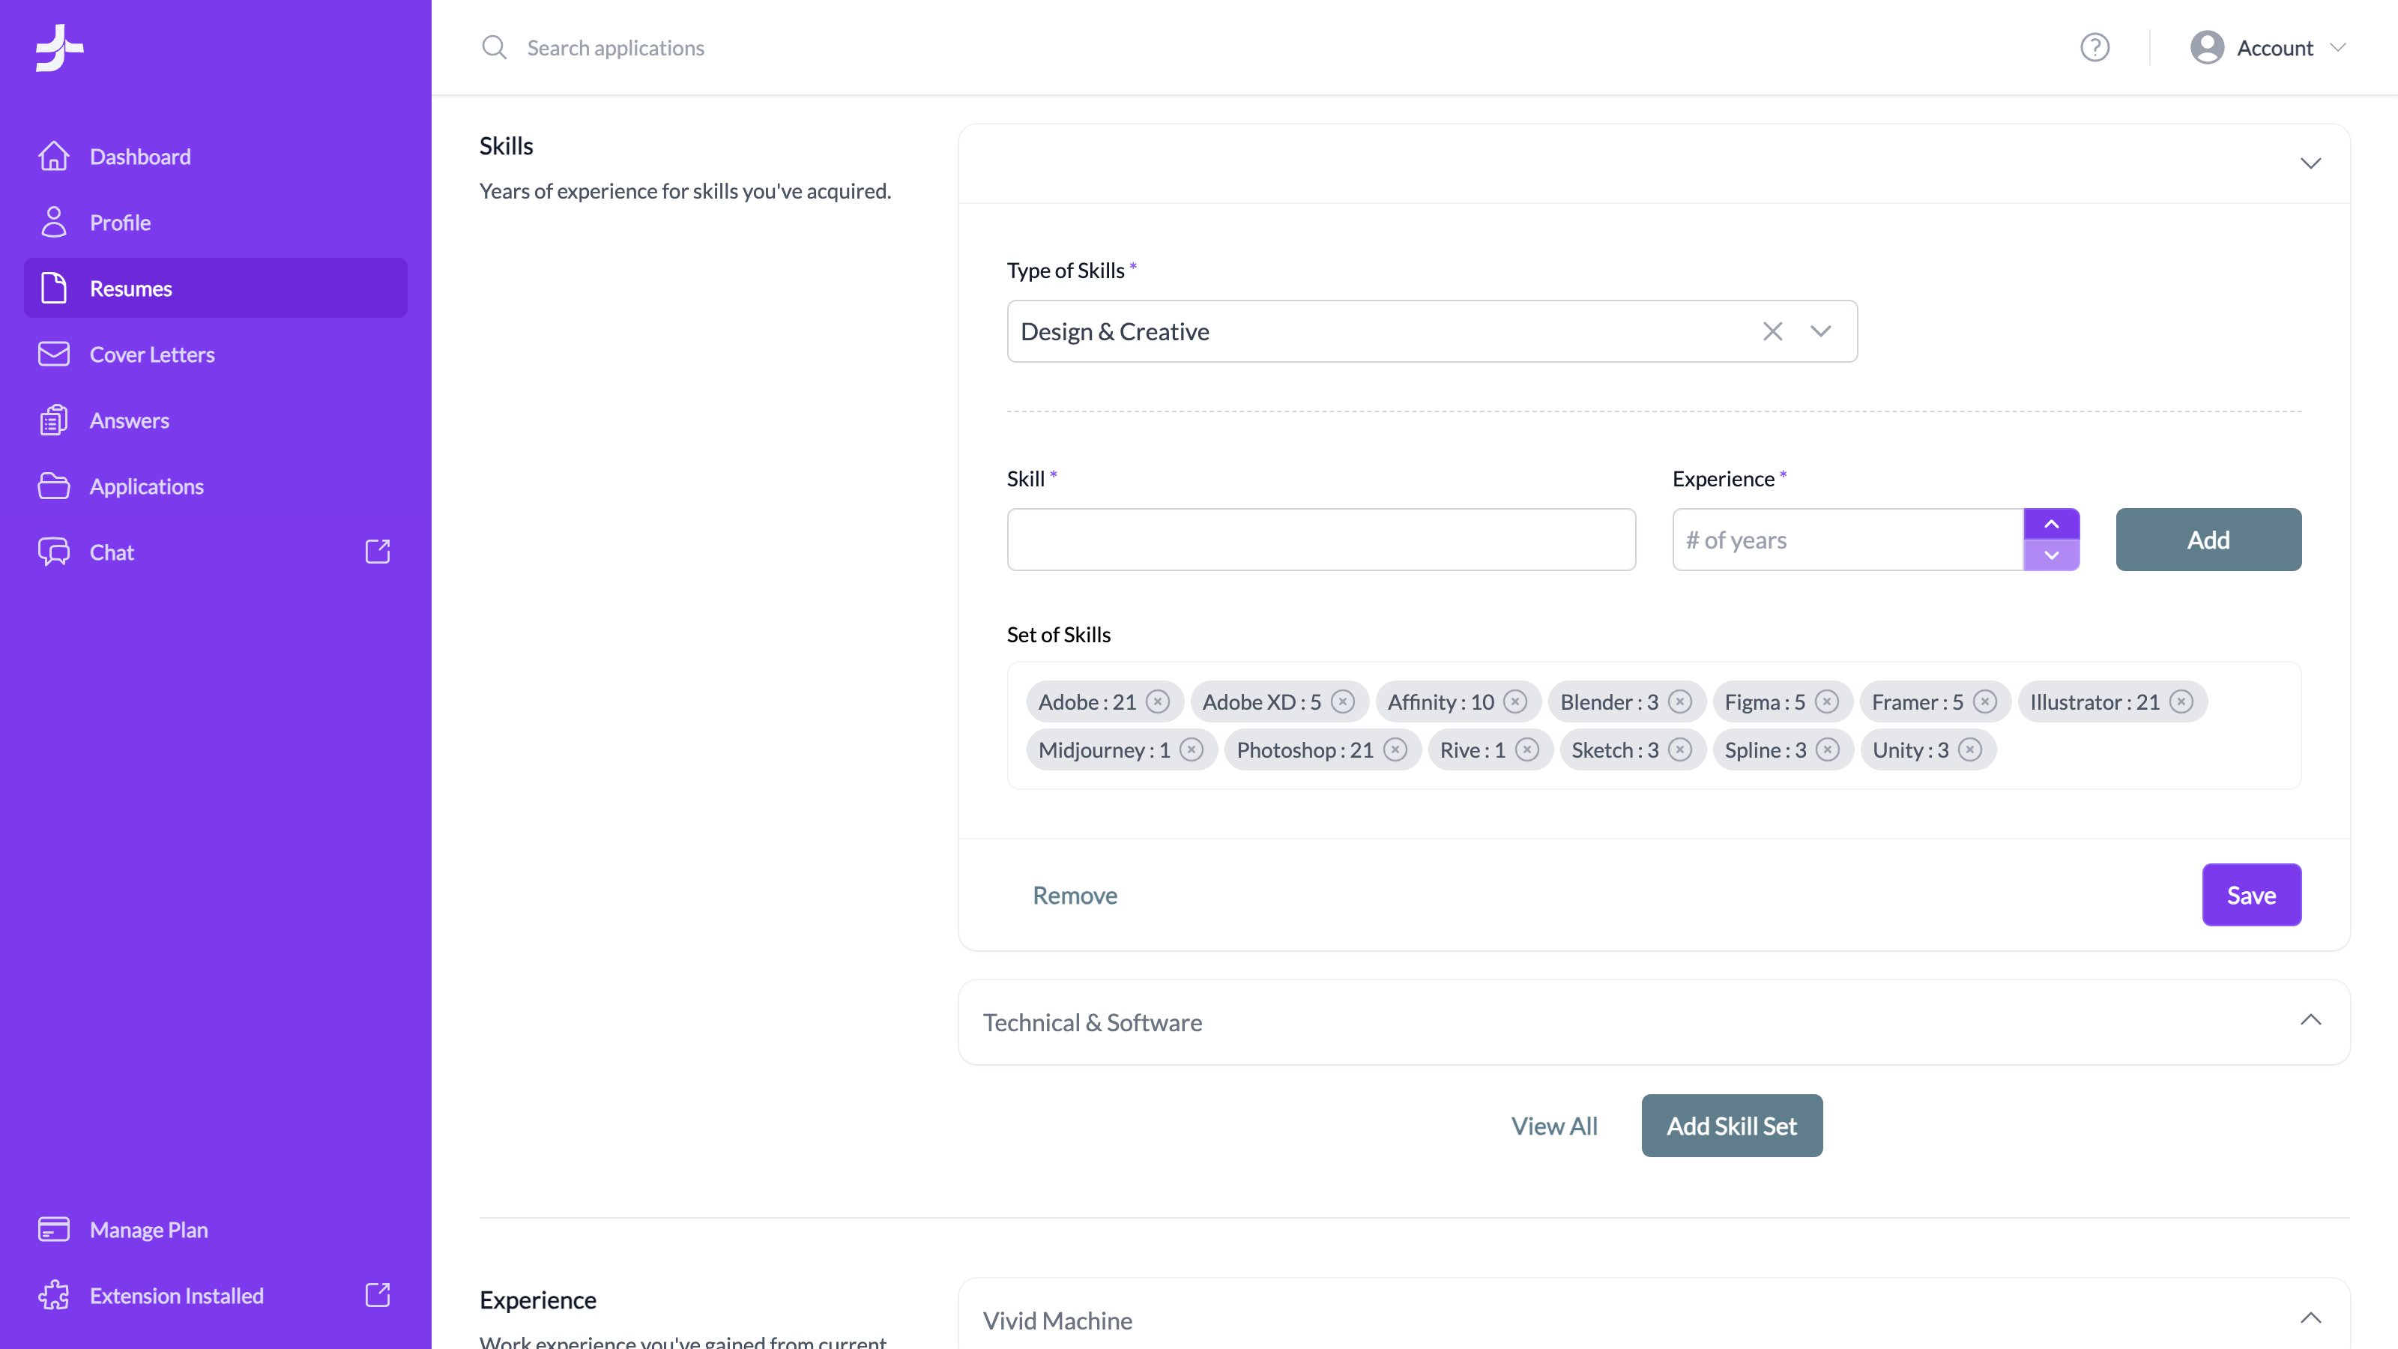Click Add Skill Set button
Viewport: 2398px width, 1349px height.
click(1732, 1126)
